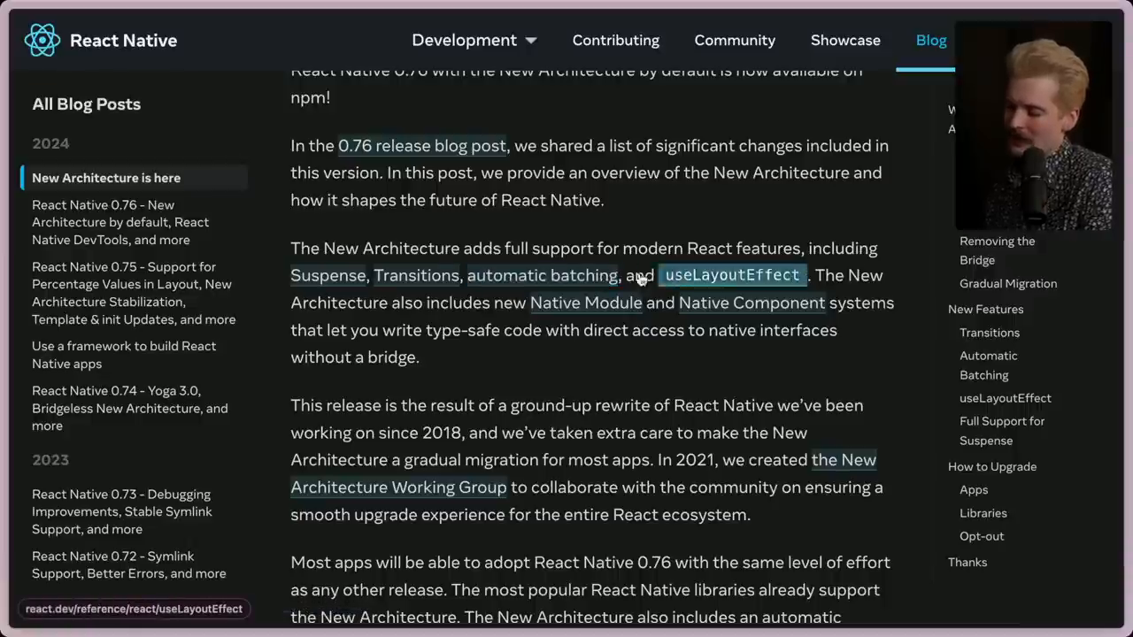This screenshot has width=1133, height=637.
Task: Open React Native 0.75 sidebar post
Action: [x=134, y=293]
